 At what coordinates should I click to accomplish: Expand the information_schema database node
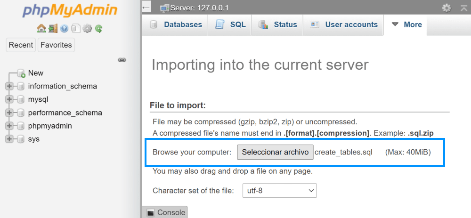click(x=9, y=87)
